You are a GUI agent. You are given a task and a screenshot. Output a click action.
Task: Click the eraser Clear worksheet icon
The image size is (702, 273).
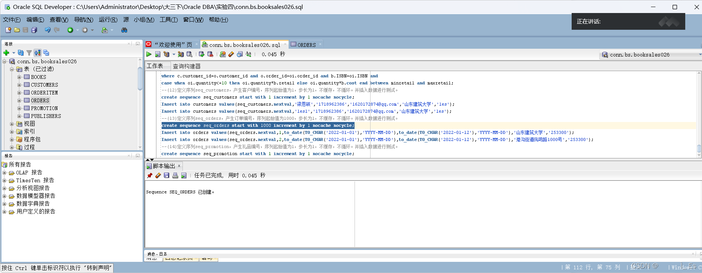pyautogui.click(x=231, y=54)
